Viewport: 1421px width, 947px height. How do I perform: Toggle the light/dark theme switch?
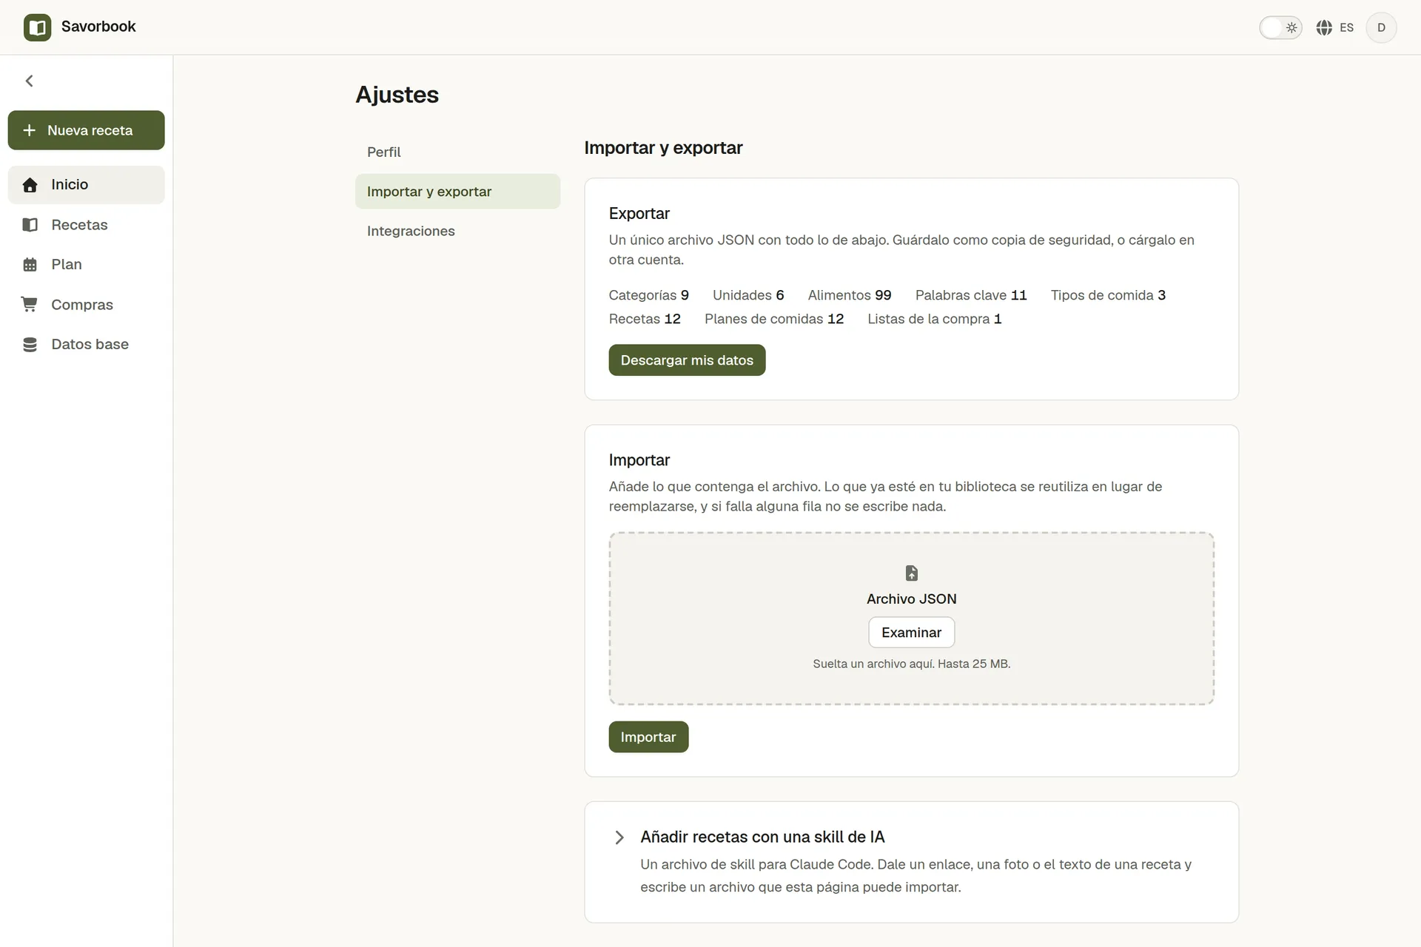(1280, 27)
